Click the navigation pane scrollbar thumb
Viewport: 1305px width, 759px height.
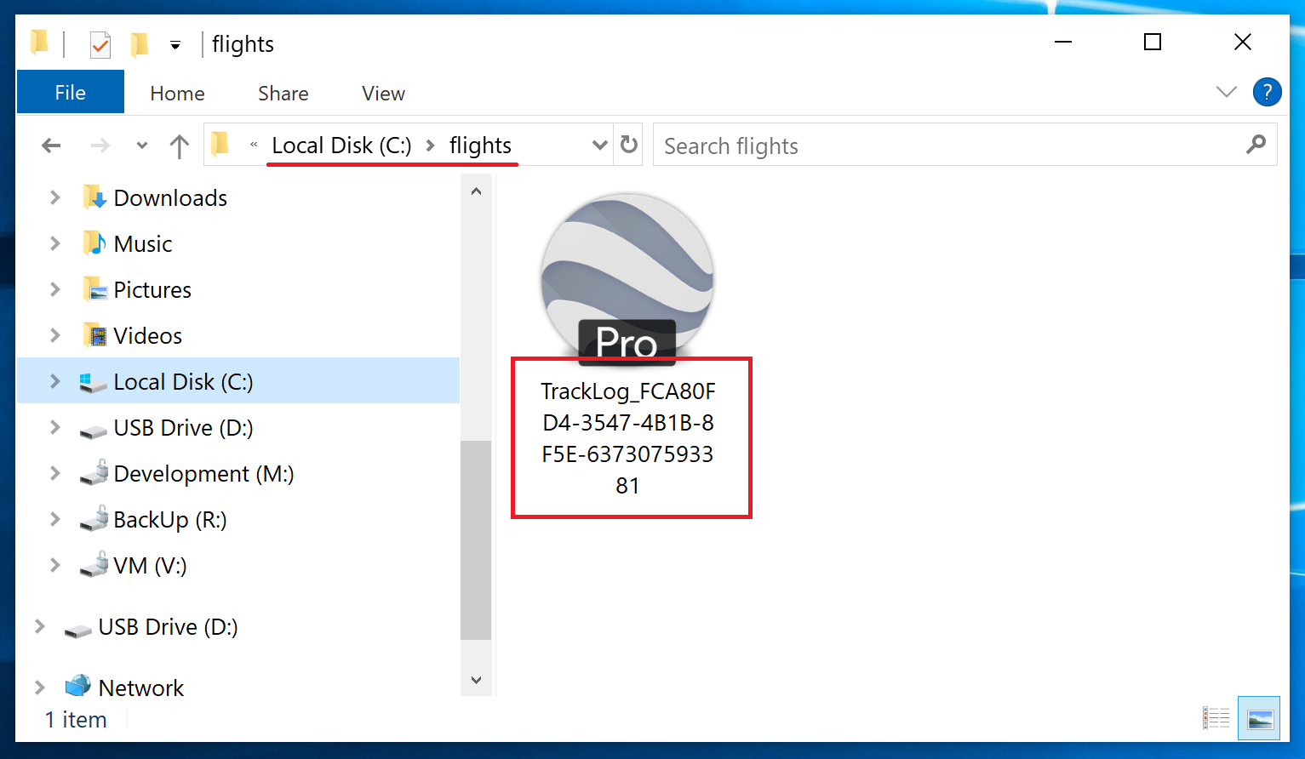click(x=476, y=539)
